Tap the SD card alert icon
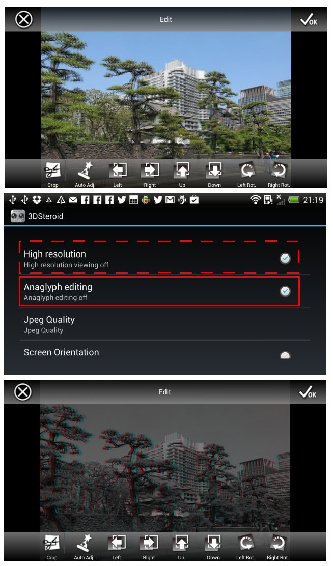Screen dimensions: 333x566 point(268,200)
